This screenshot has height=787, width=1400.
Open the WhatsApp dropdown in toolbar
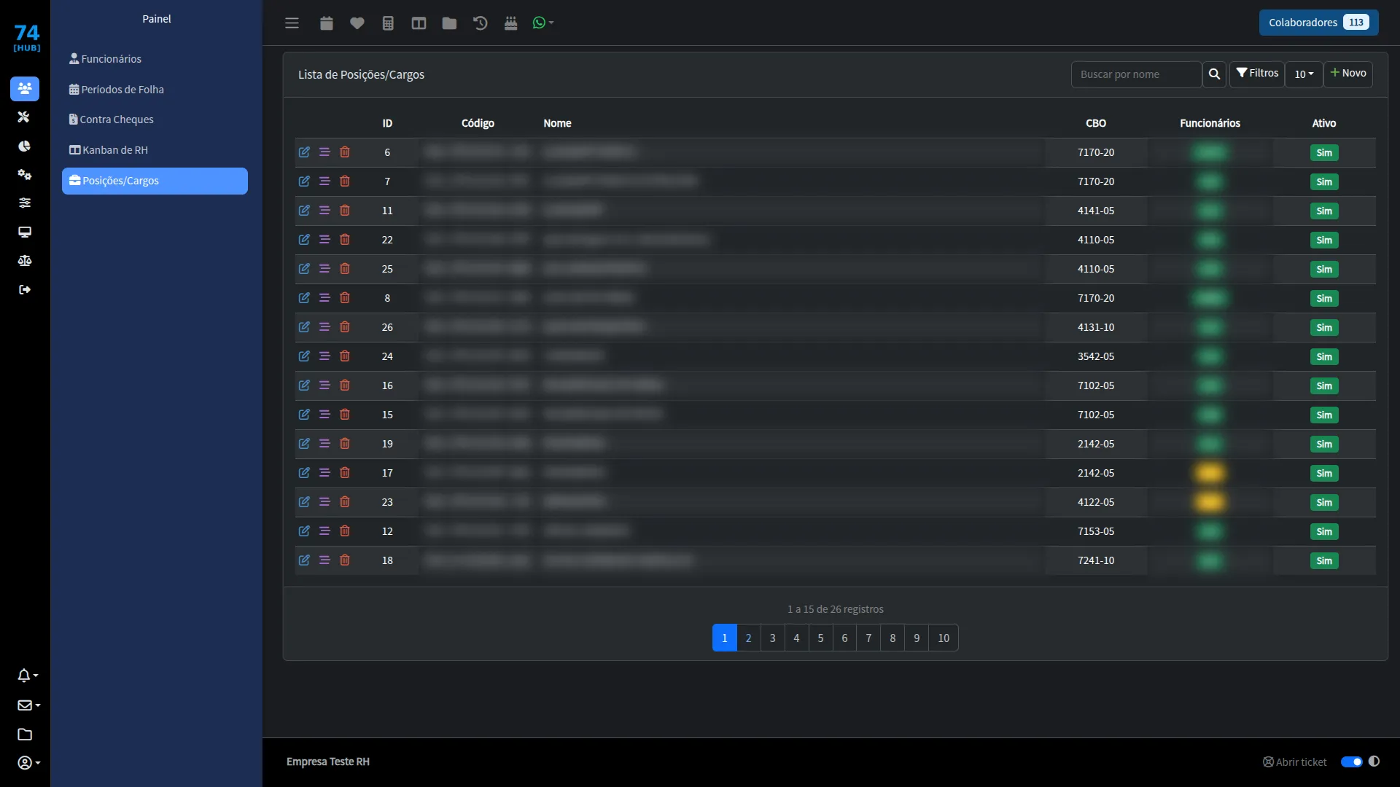pos(543,23)
